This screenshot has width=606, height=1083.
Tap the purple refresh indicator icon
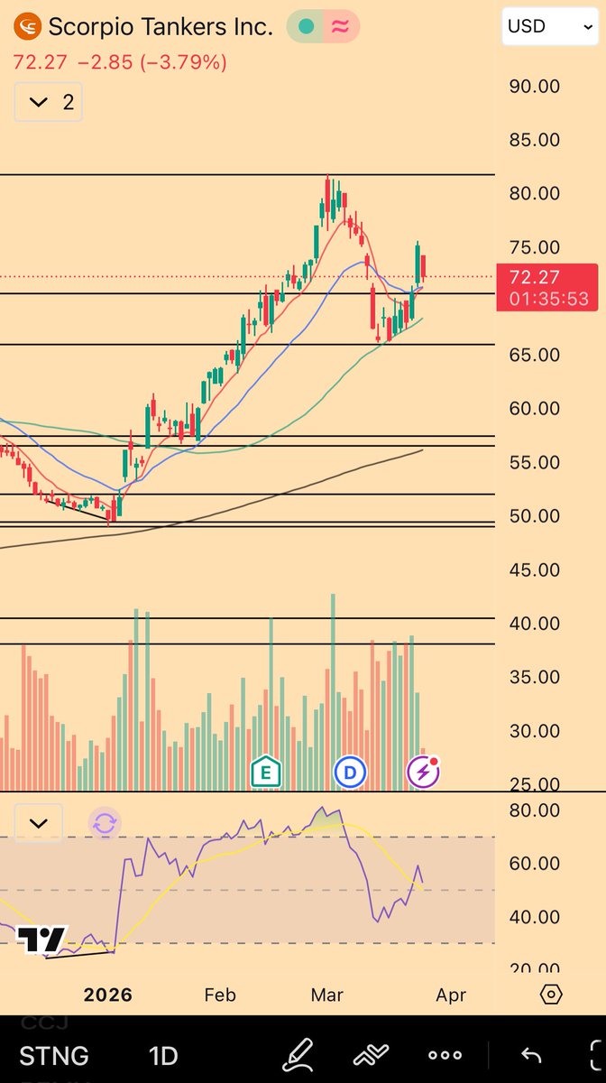(105, 823)
